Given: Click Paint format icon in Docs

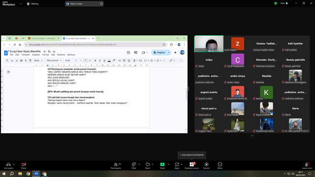Looking at the screenshot, I should point(31,60).
